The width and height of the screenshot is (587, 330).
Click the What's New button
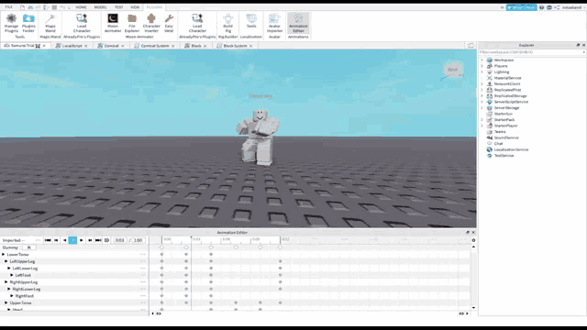click(x=521, y=7)
